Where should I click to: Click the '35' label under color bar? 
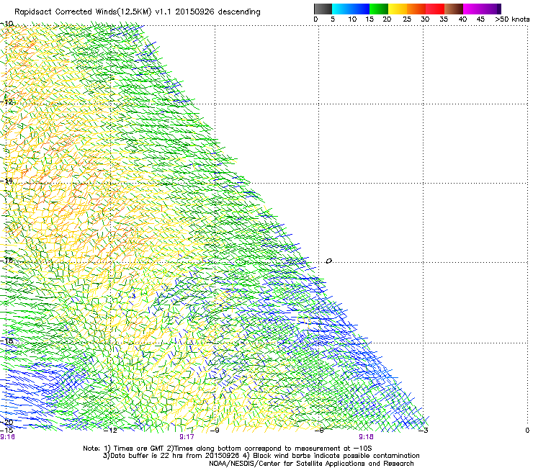point(444,19)
